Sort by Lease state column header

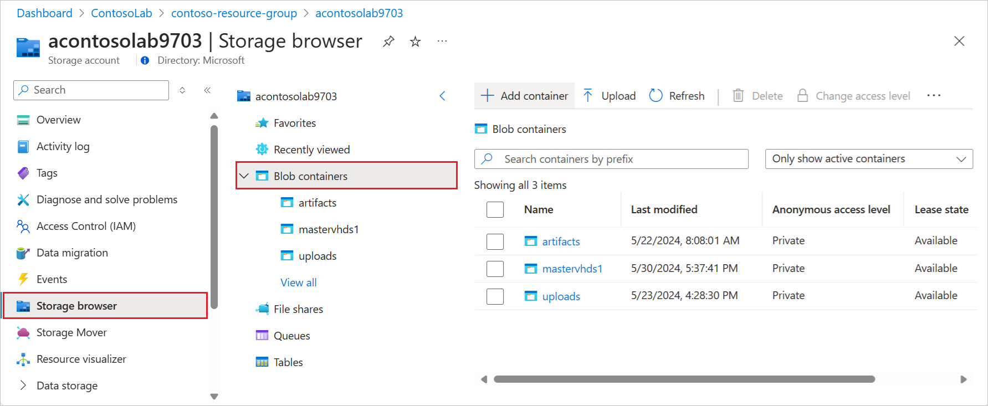pyautogui.click(x=941, y=209)
